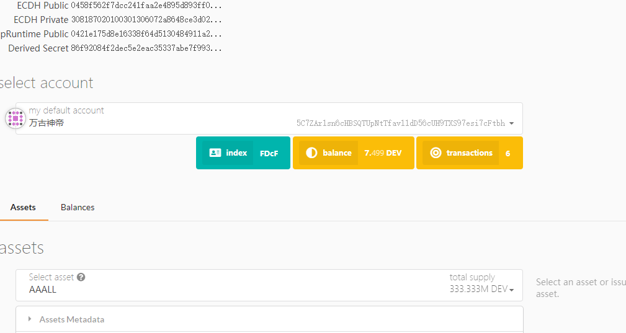Click the select account heading

[47, 83]
